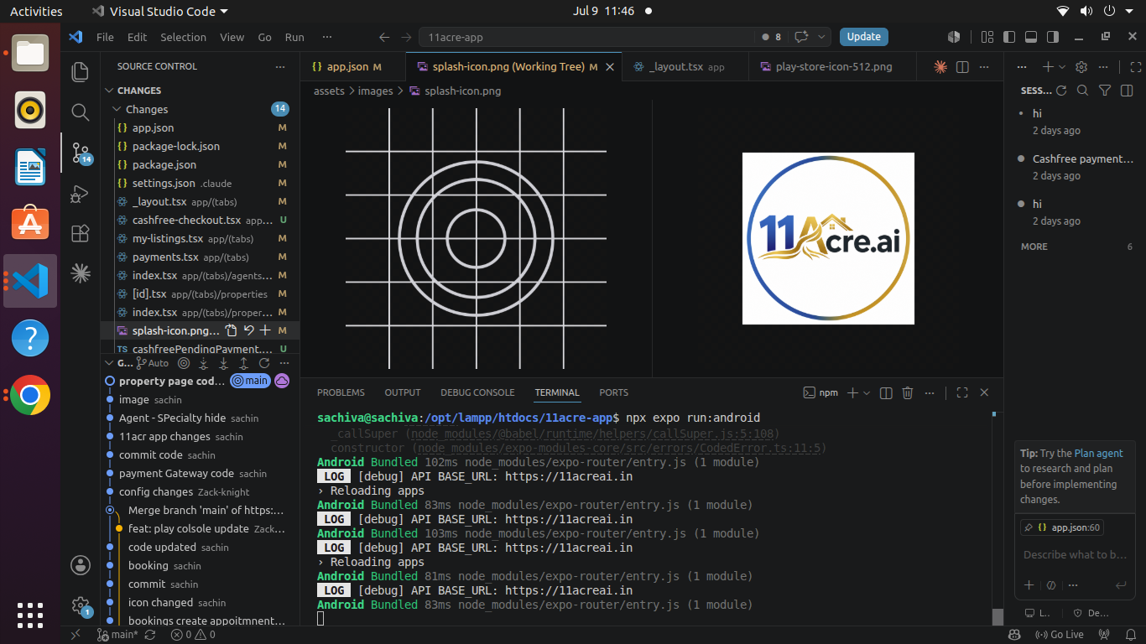1146x644 pixels.
Task: Launch Google Chrome from Ubuntu dock
Action: [30, 395]
